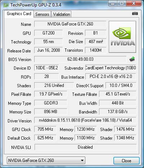Click the title bar X button
The height and width of the screenshot is (168, 144).
point(134,3)
